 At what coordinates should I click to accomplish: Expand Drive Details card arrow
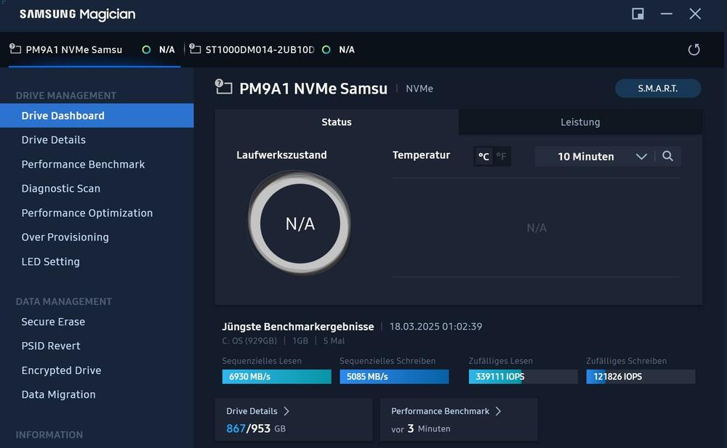tap(286, 411)
